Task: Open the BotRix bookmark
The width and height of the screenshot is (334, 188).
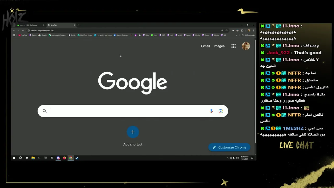Action: tap(72, 35)
